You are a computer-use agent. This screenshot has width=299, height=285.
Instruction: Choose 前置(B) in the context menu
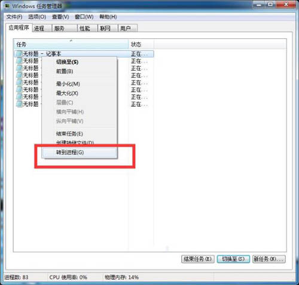(80, 71)
